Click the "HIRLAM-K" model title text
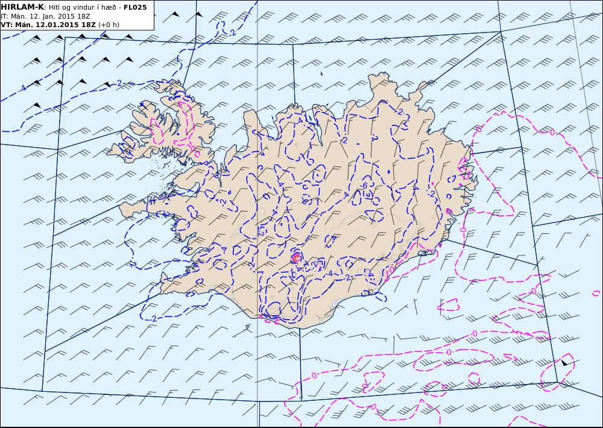The height and width of the screenshot is (428, 603). [x=22, y=7]
